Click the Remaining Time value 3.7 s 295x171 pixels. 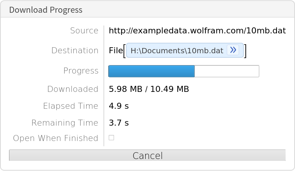[119, 123]
